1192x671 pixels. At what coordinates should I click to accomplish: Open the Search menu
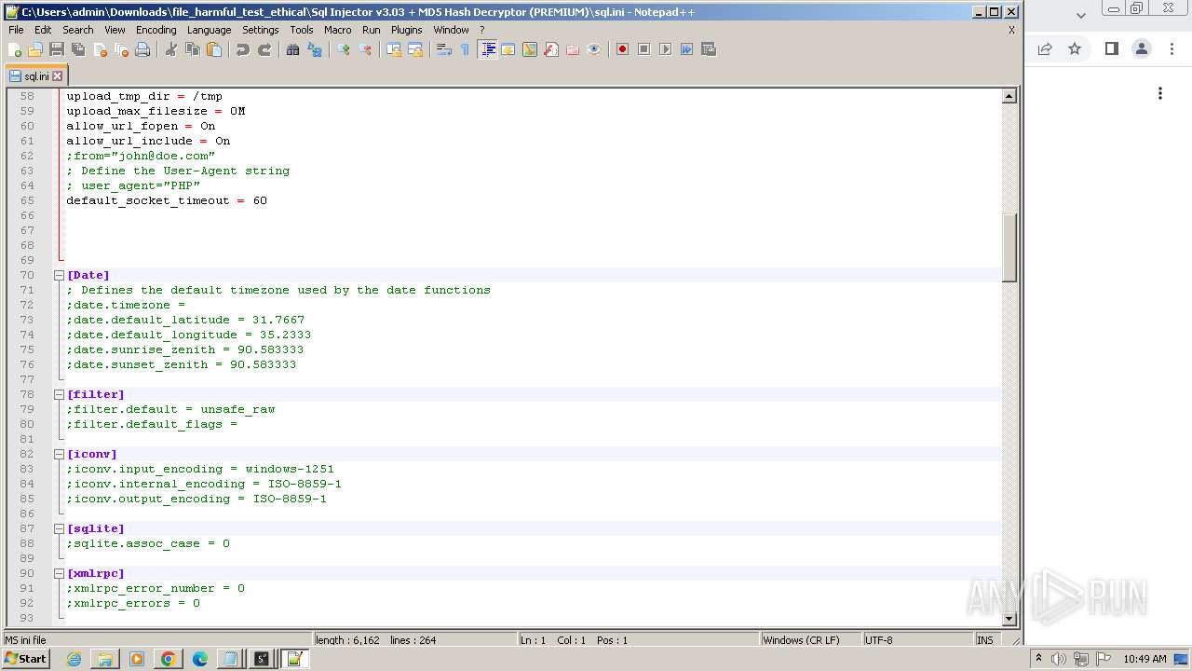tap(78, 30)
